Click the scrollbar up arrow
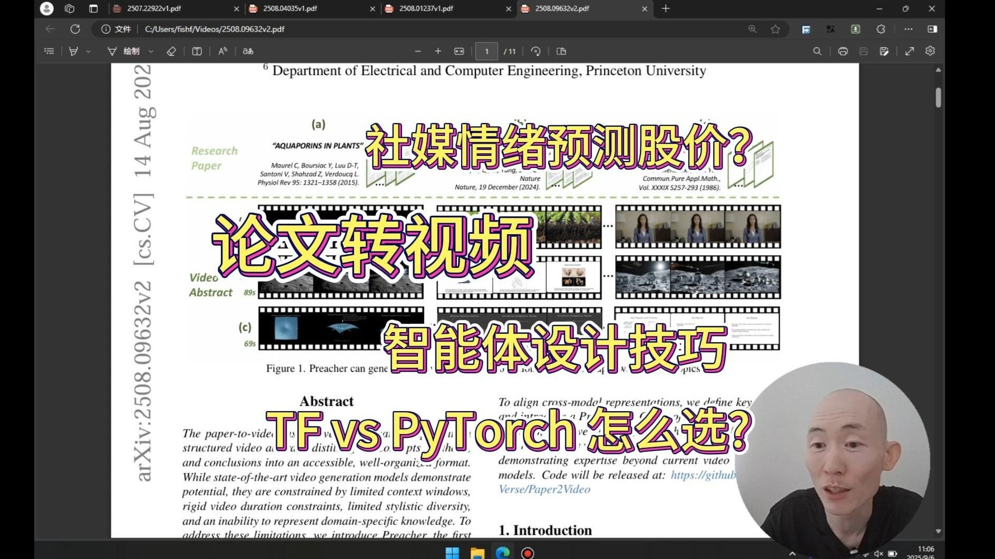The width and height of the screenshot is (995, 559). (938, 69)
